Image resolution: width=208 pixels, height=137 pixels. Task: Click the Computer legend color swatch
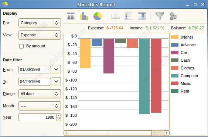pyautogui.click(x=175, y=76)
